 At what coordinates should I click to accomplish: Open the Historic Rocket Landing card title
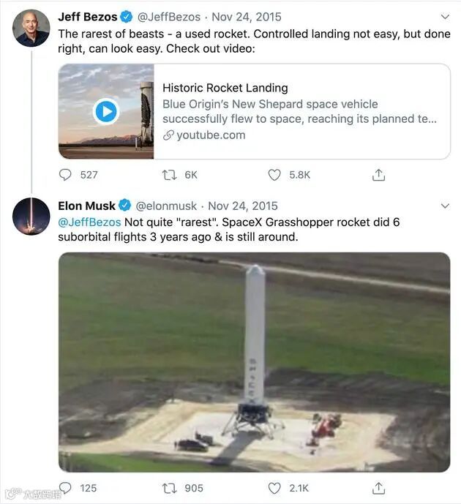point(225,88)
